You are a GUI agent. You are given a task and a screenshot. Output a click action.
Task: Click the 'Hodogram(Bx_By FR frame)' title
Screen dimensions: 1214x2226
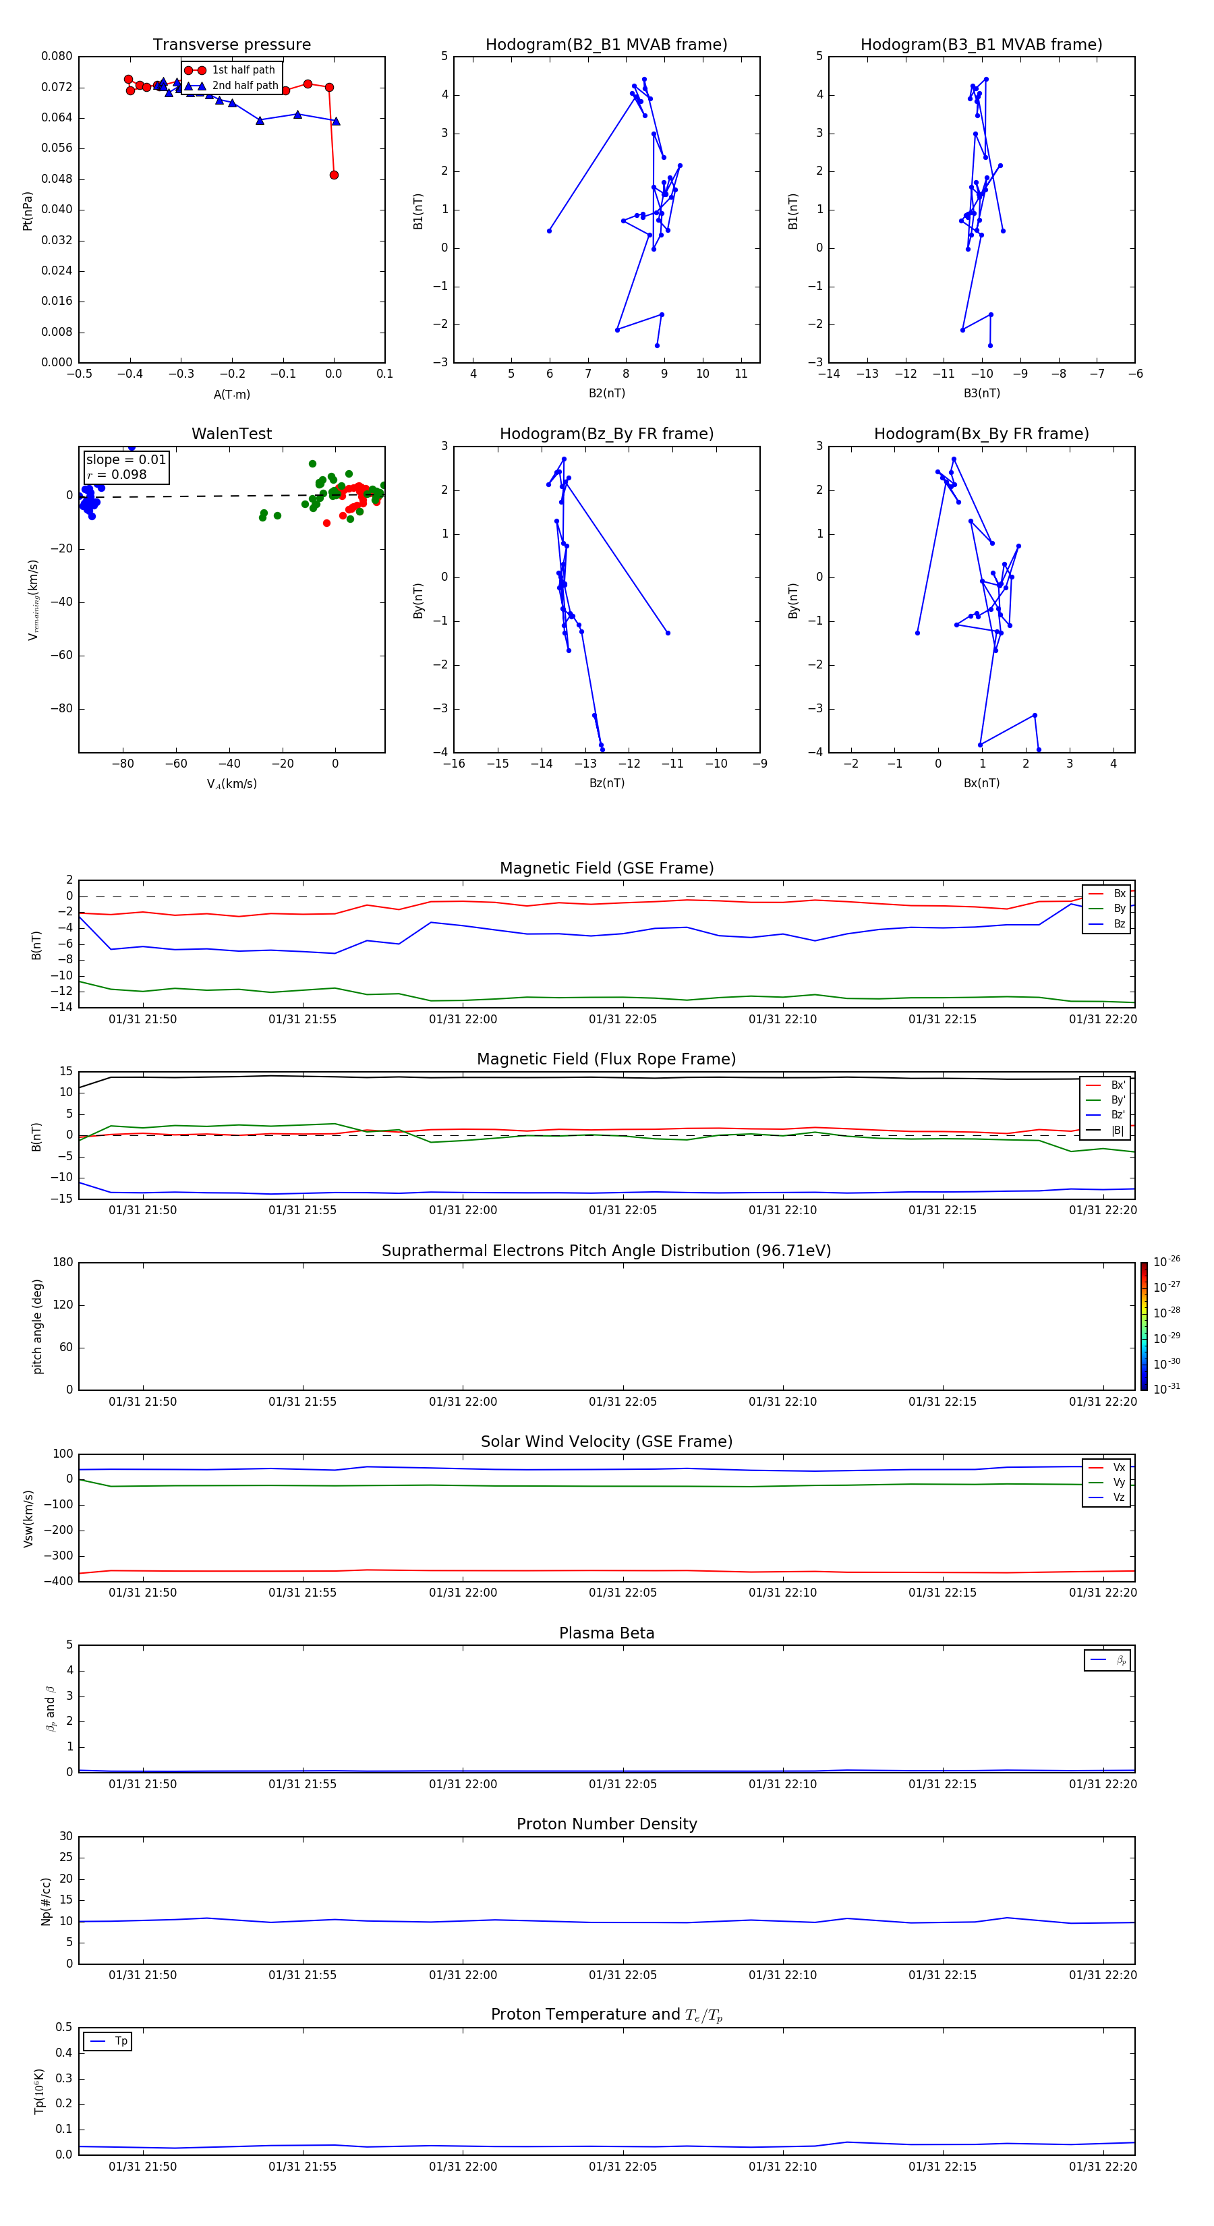[981, 434]
